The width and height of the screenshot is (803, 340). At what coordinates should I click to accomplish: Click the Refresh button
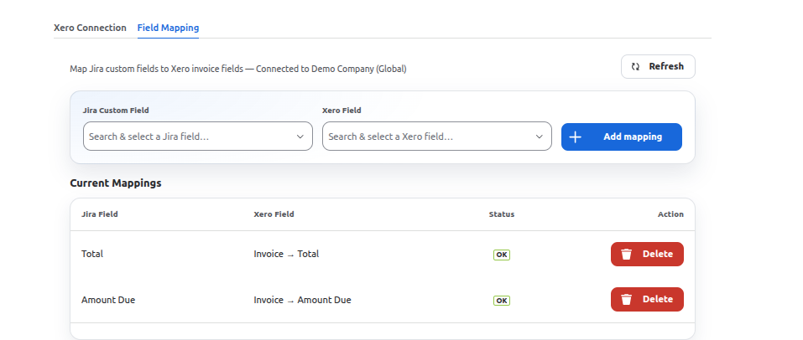[x=658, y=66]
